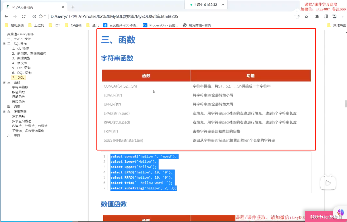Select 数值函数 in the sidebar outline
The image size is (347, 222).
pos(18,92)
